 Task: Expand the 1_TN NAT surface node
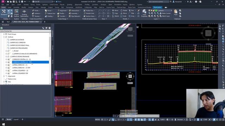click(6, 51)
